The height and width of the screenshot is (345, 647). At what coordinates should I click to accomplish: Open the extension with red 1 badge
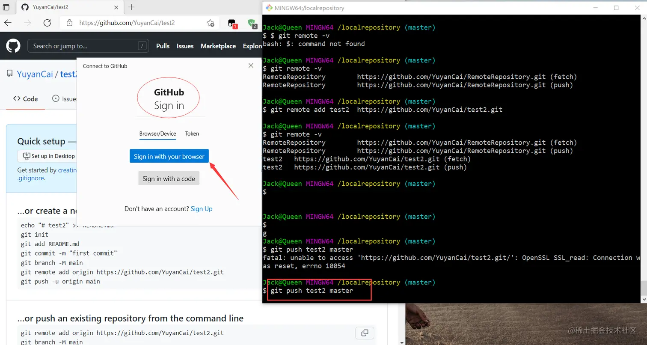[232, 24]
